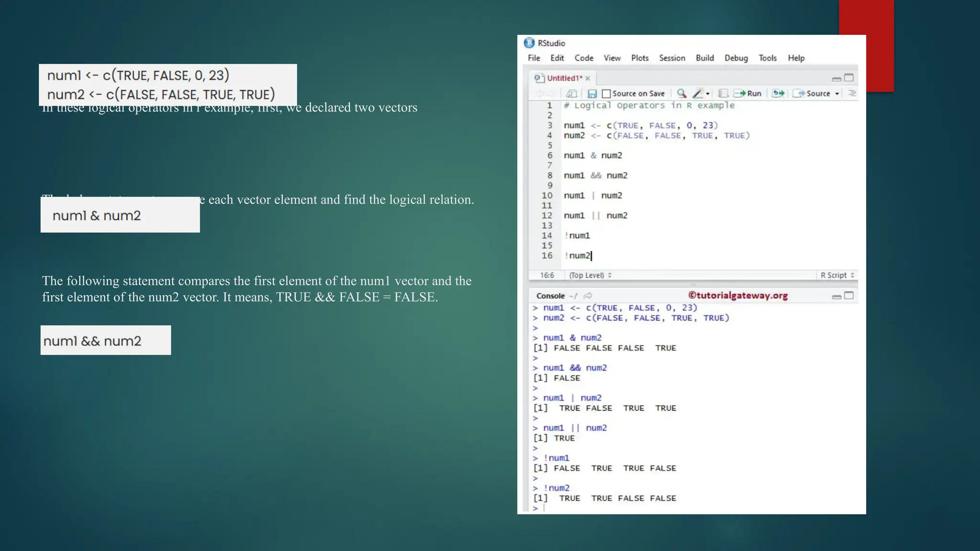Click the Source button
Viewport: 980px width, 551px height.
813,94
